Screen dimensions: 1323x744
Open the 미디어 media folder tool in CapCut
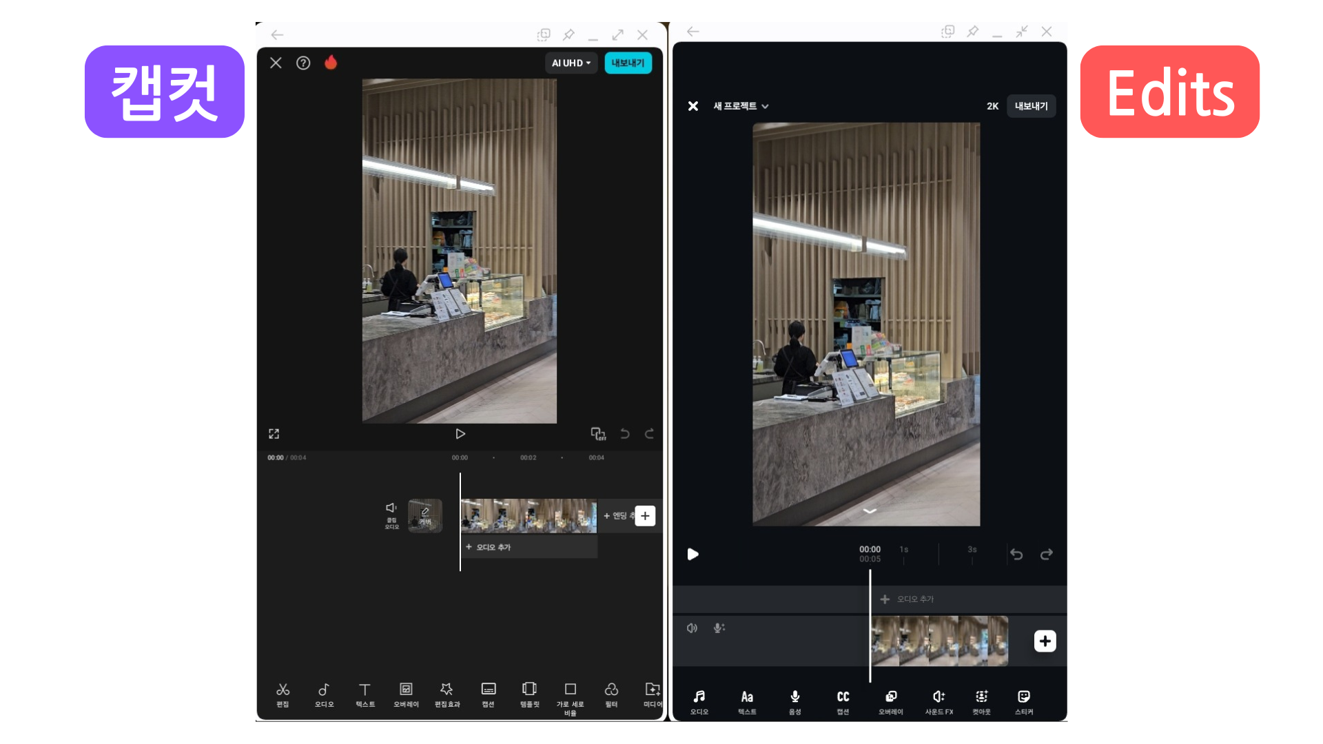click(653, 694)
